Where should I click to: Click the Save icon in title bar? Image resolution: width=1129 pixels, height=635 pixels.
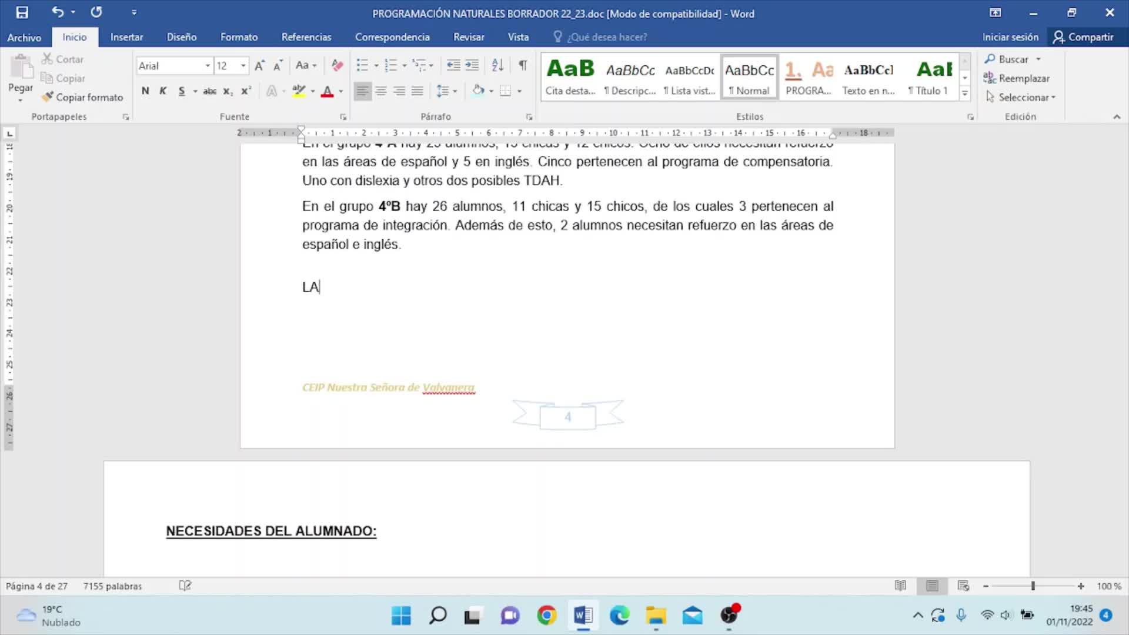click(22, 12)
